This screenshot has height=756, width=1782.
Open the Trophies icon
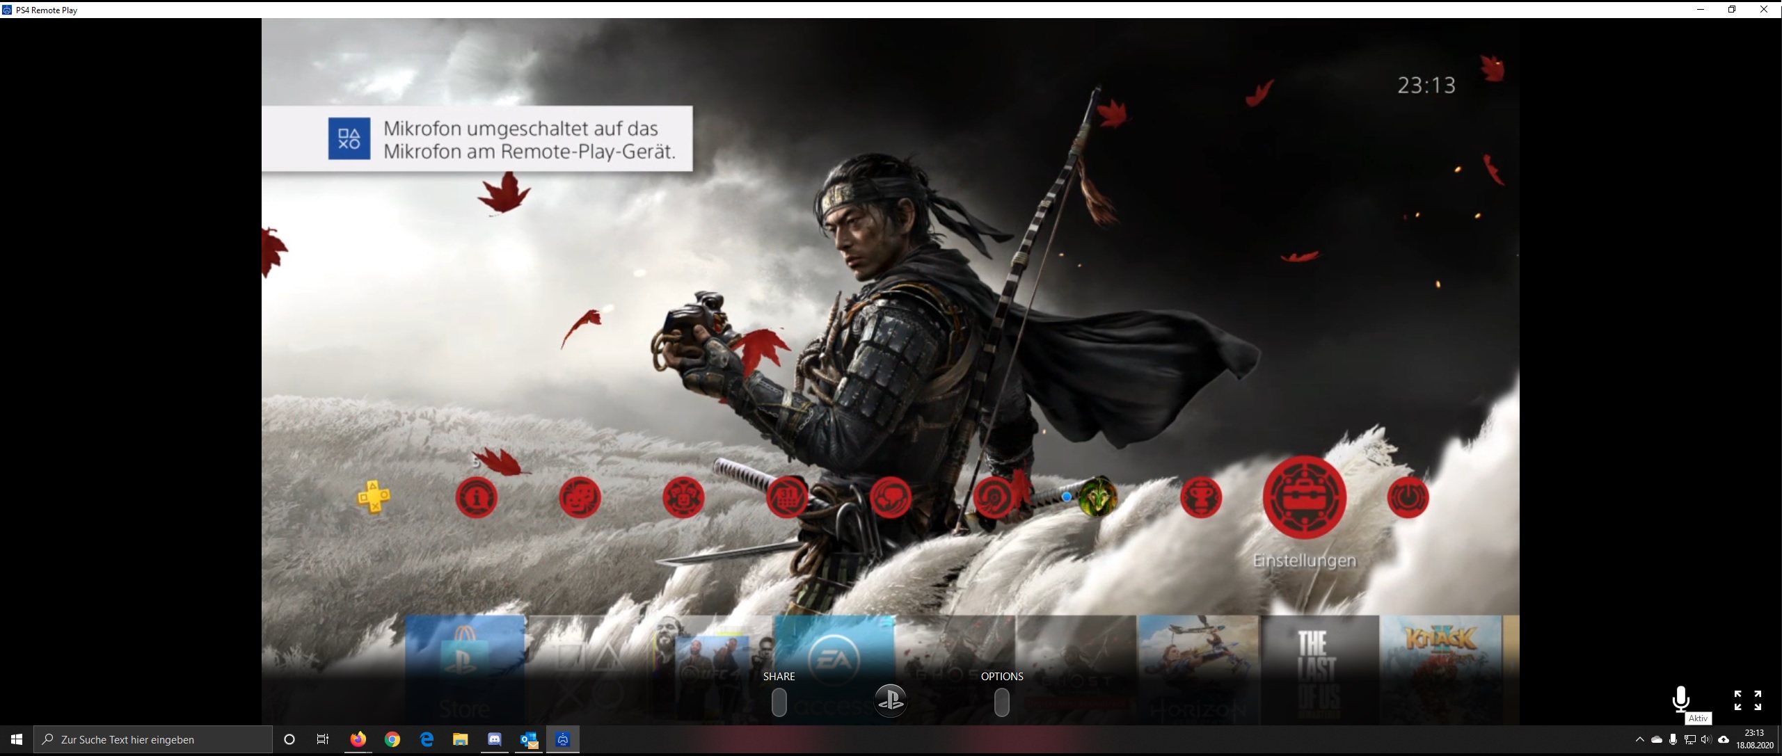coord(1201,497)
